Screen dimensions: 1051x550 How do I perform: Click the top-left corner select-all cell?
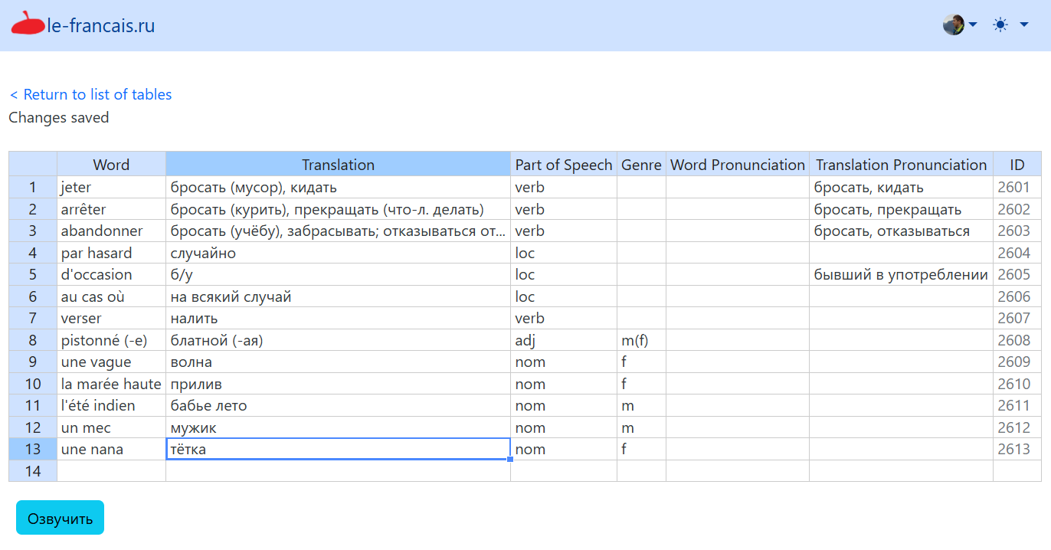(x=33, y=165)
